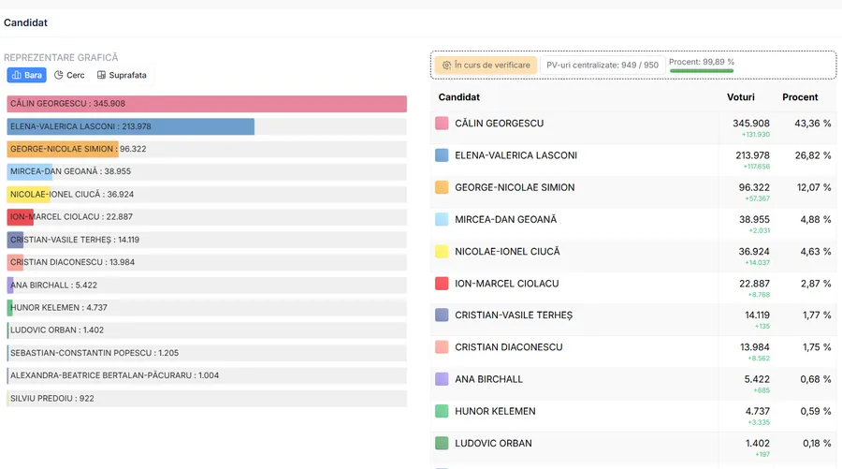
Task: Click the verification status icon
Action: 447,66
